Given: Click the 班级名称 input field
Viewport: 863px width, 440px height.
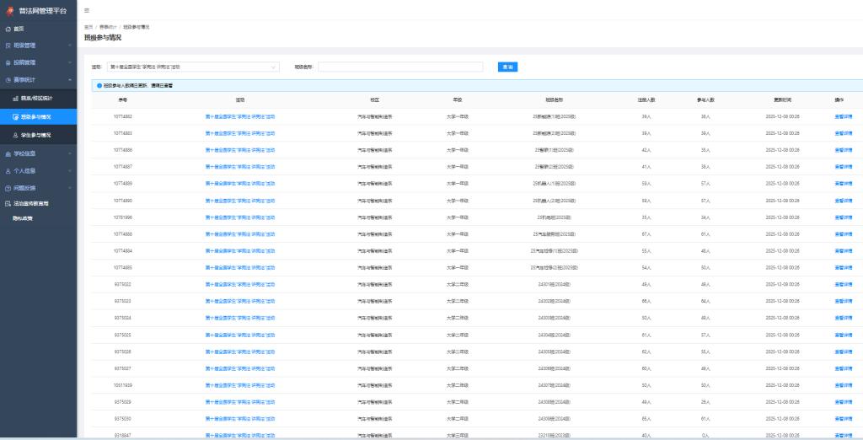Looking at the screenshot, I should [x=400, y=67].
